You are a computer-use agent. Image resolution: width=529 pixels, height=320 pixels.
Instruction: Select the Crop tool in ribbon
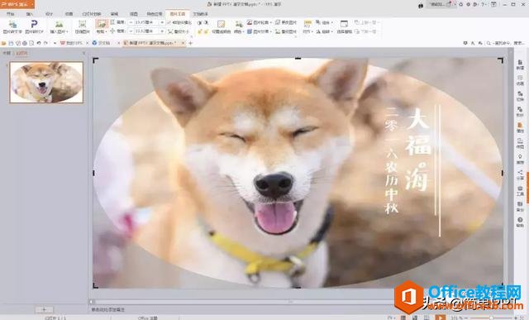[101, 24]
